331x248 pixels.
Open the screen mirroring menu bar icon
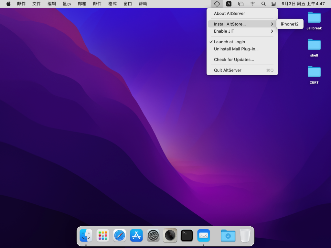point(240,4)
